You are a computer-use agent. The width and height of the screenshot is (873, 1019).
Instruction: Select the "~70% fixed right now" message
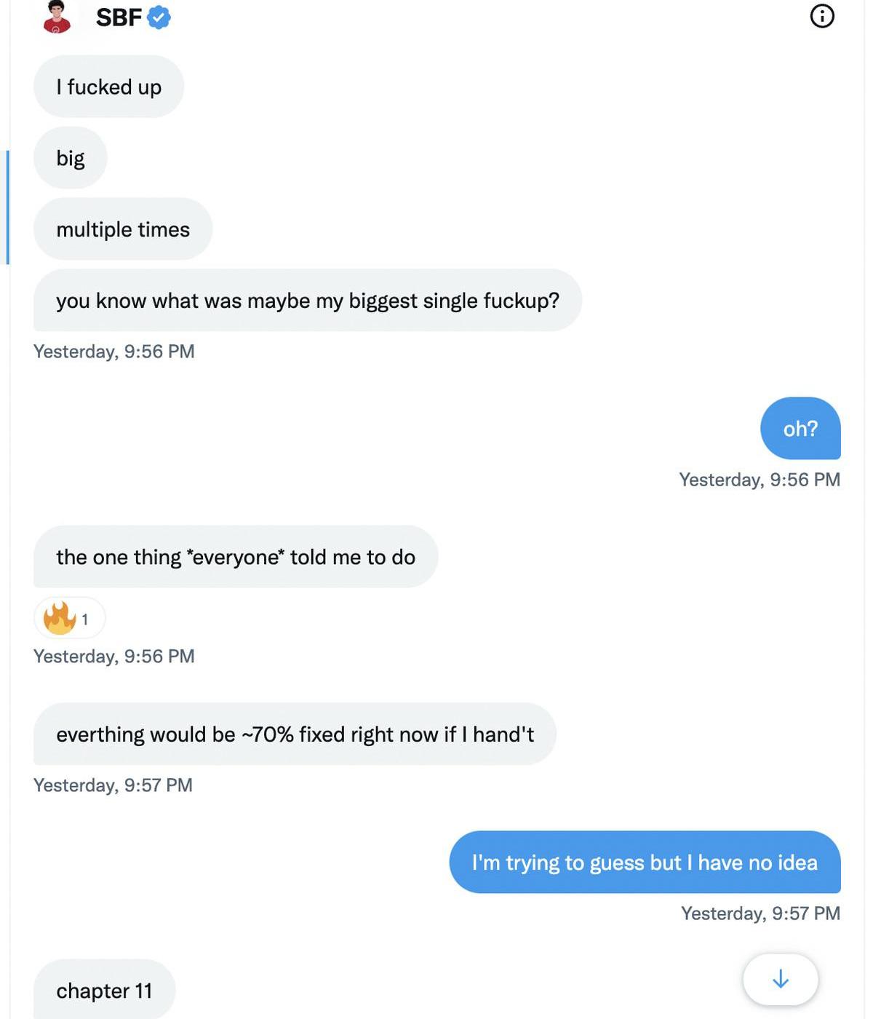[295, 734]
